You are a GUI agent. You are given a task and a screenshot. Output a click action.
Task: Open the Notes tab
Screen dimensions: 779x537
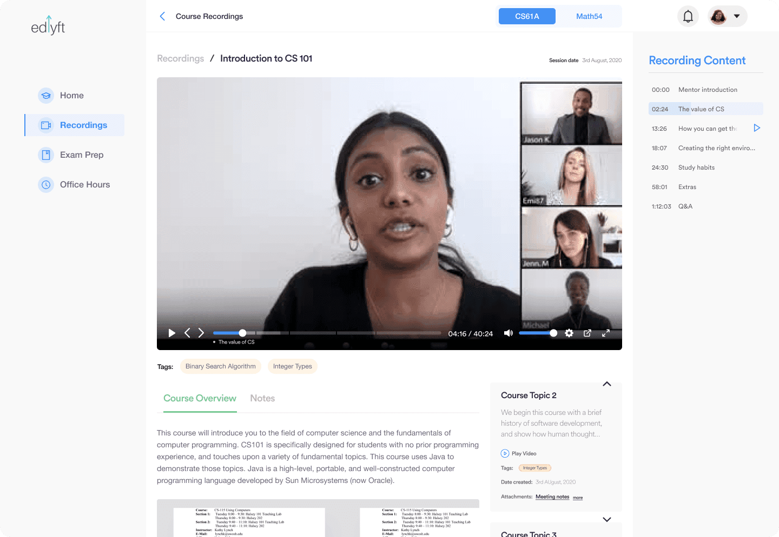pos(262,399)
